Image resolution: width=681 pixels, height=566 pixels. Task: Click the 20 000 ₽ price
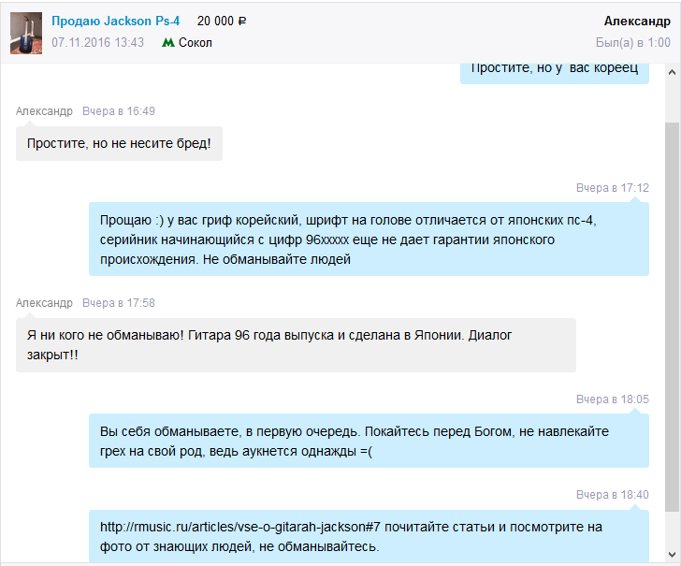tap(222, 21)
